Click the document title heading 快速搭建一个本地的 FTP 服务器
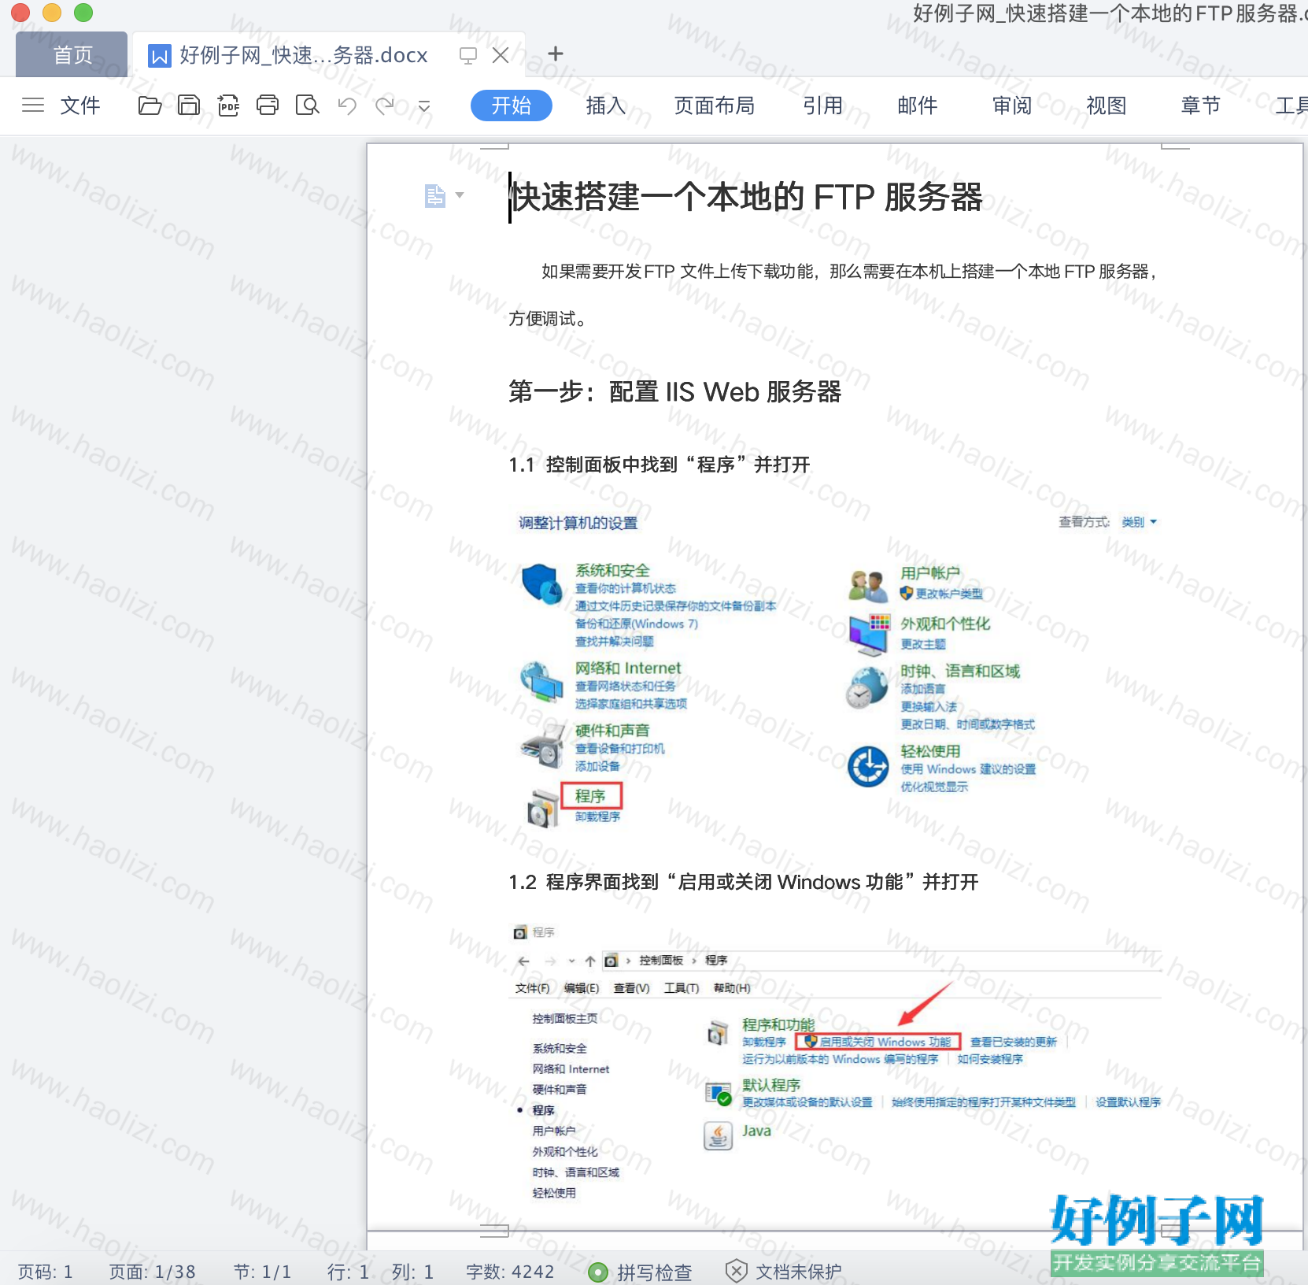The height and width of the screenshot is (1285, 1308). [x=746, y=197]
